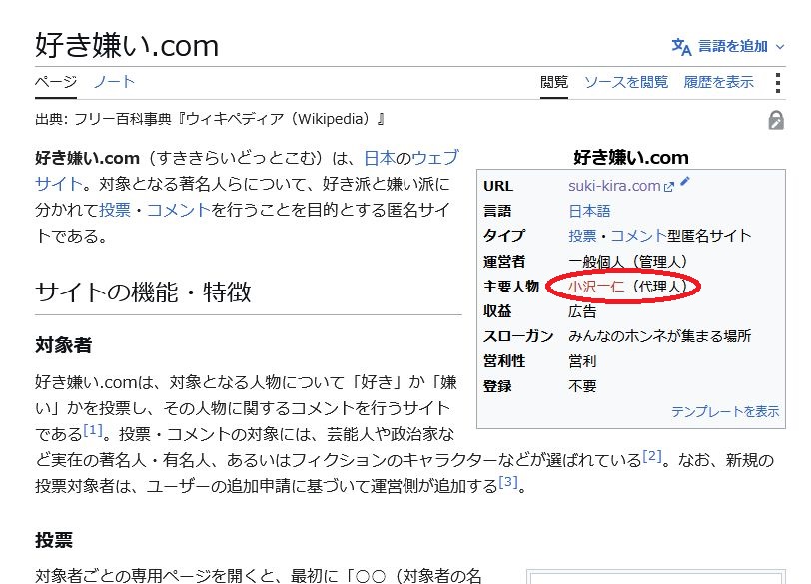
Task: Follow the 日本 link in intro
Action: coord(380,158)
